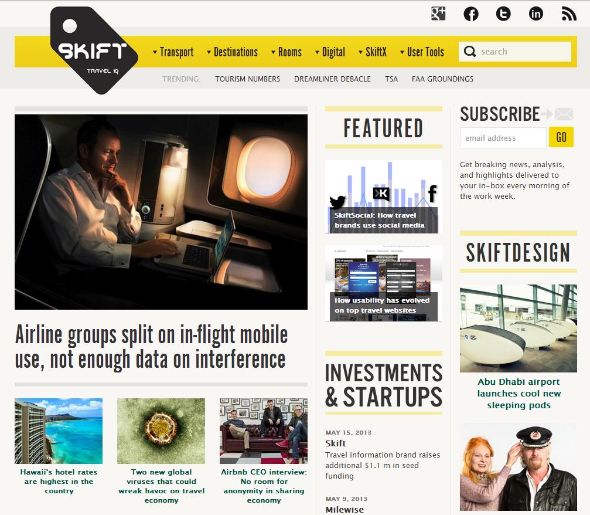Open Abu Dhabi airport sleeping pods link

coord(519,394)
